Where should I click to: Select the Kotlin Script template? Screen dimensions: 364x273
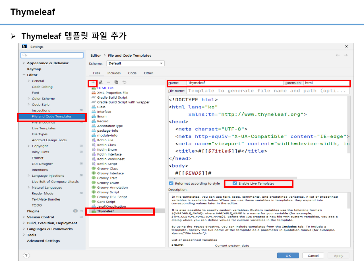click(x=107, y=164)
